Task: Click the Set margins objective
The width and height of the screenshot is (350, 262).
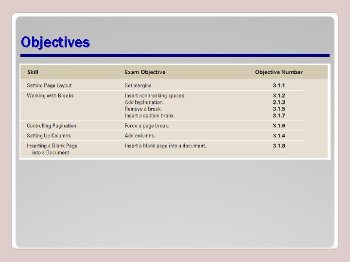Action: [x=139, y=85]
